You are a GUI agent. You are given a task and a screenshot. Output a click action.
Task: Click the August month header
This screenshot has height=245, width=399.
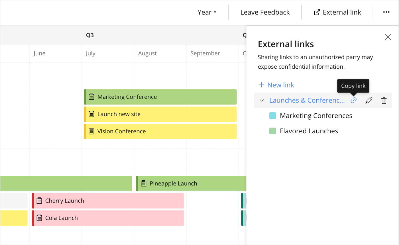tap(147, 54)
